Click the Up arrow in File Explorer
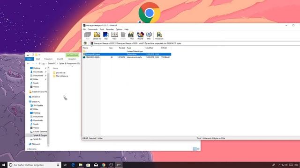Screen dimensions: 300x168 39,63
